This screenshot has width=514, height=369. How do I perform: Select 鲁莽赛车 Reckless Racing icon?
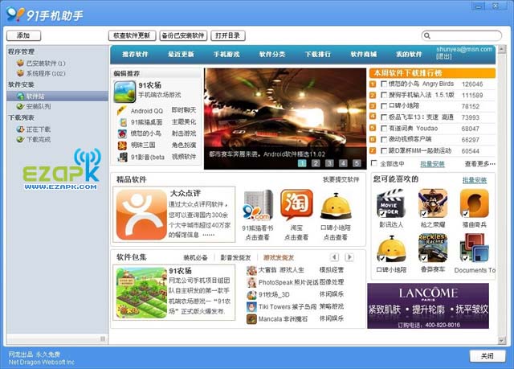pos(433,248)
